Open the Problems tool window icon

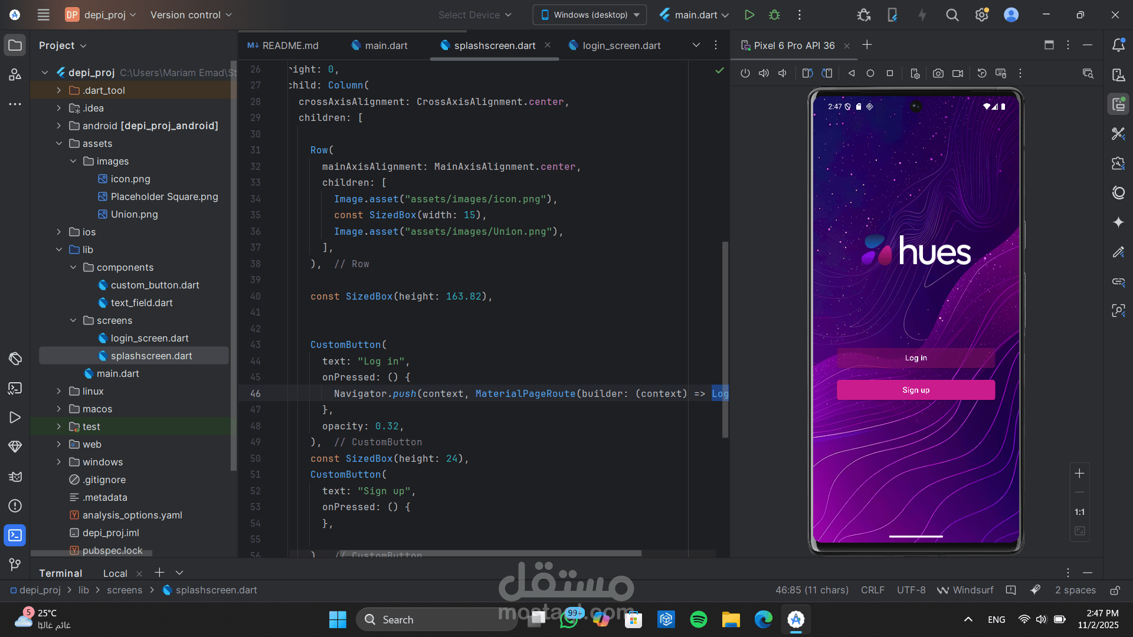coord(15,505)
